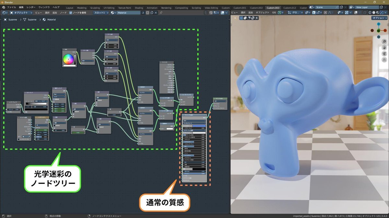Switch perspective/orthographic with the grid icon
Viewport: 389px width, 218px height.
pyautogui.click(x=384, y=60)
